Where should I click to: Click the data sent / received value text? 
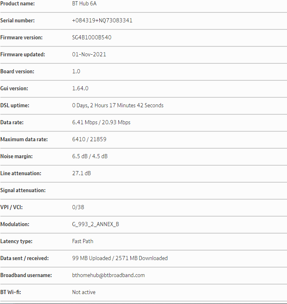pos(120,258)
